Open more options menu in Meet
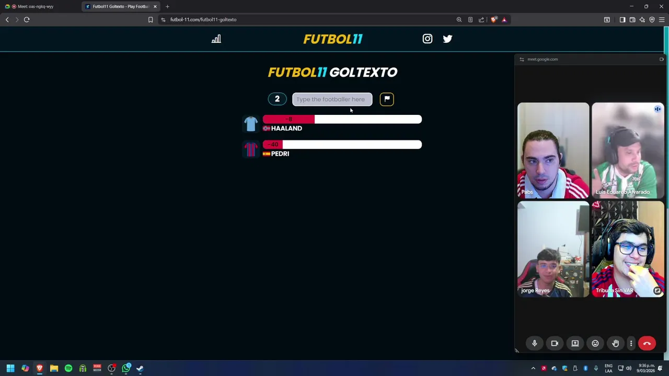The image size is (669, 376). pyautogui.click(x=631, y=343)
